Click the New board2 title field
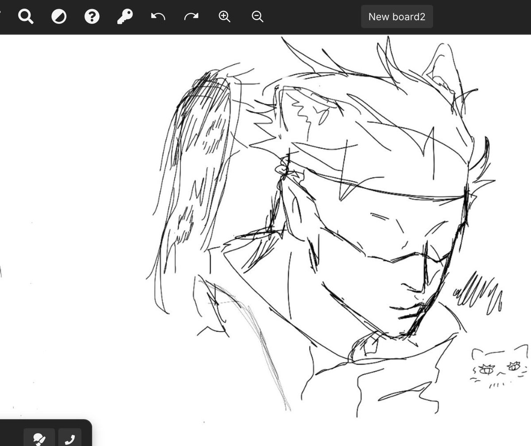The width and height of the screenshot is (531, 446). (397, 16)
